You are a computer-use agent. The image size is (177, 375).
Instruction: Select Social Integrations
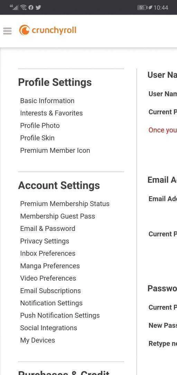point(49,328)
